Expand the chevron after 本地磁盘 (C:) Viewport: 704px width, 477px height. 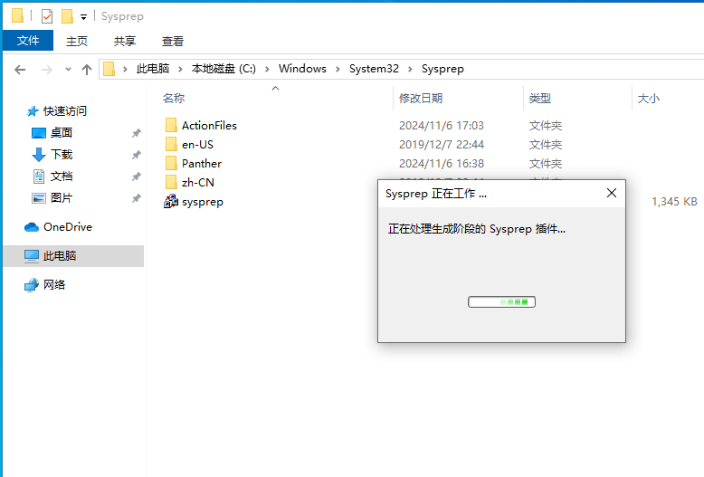[x=267, y=69]
